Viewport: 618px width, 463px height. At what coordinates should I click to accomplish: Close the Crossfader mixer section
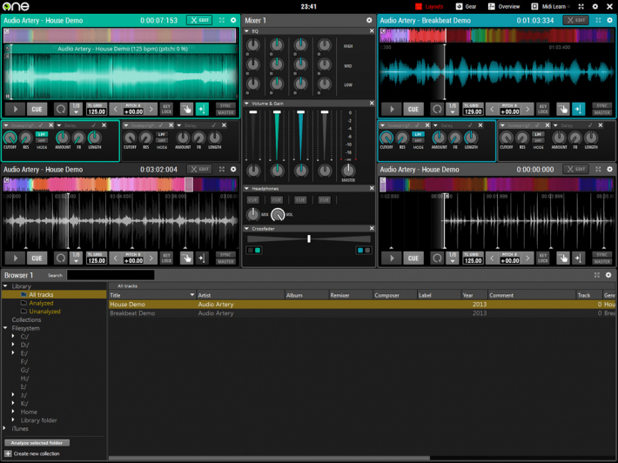click(372, 229)
